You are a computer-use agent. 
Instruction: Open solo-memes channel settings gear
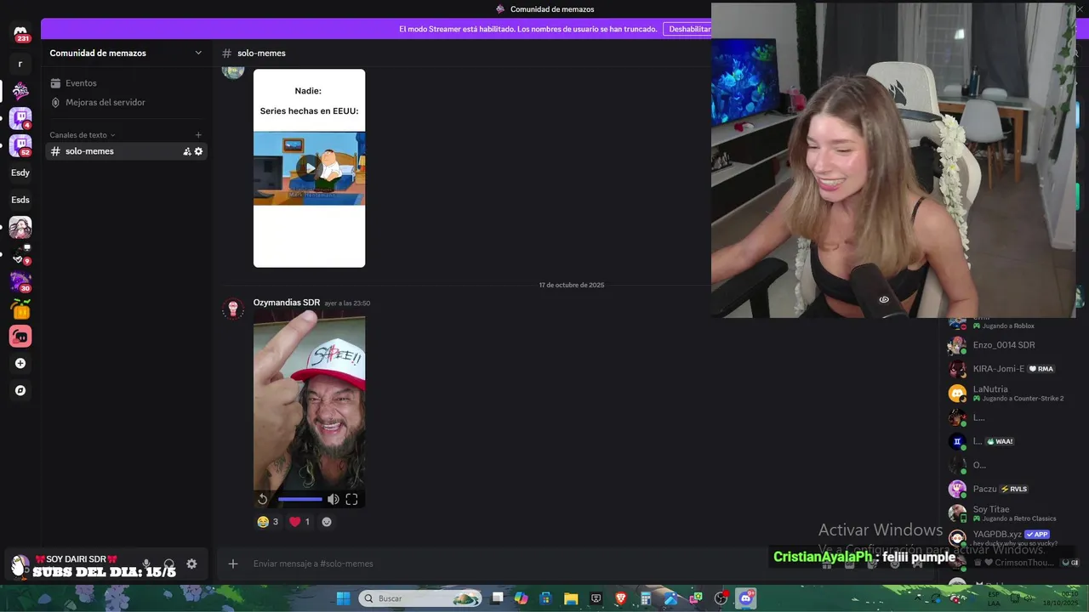(x=199, y=151)
